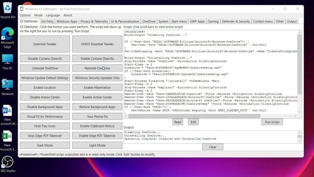Image resolution: width=314 pixels, height=177 pixels.
Task: Choose Windows Security Updates Only
Action: (97, 78)
